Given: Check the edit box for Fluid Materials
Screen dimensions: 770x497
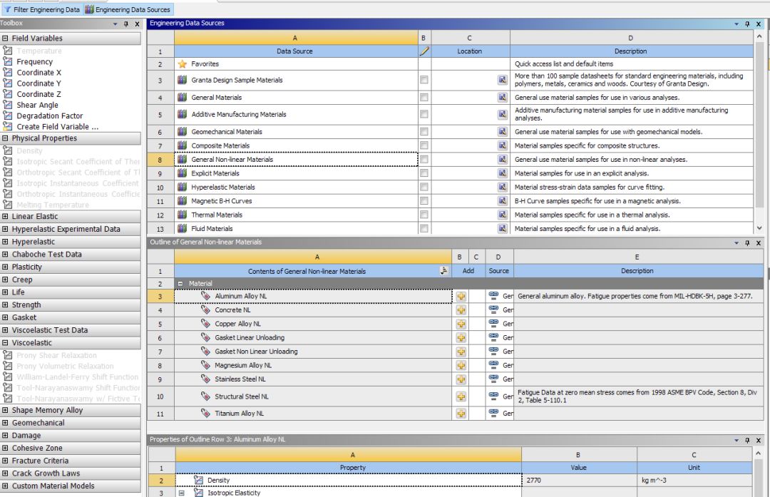Looking at the screenshot, I should tap(423, 229).
